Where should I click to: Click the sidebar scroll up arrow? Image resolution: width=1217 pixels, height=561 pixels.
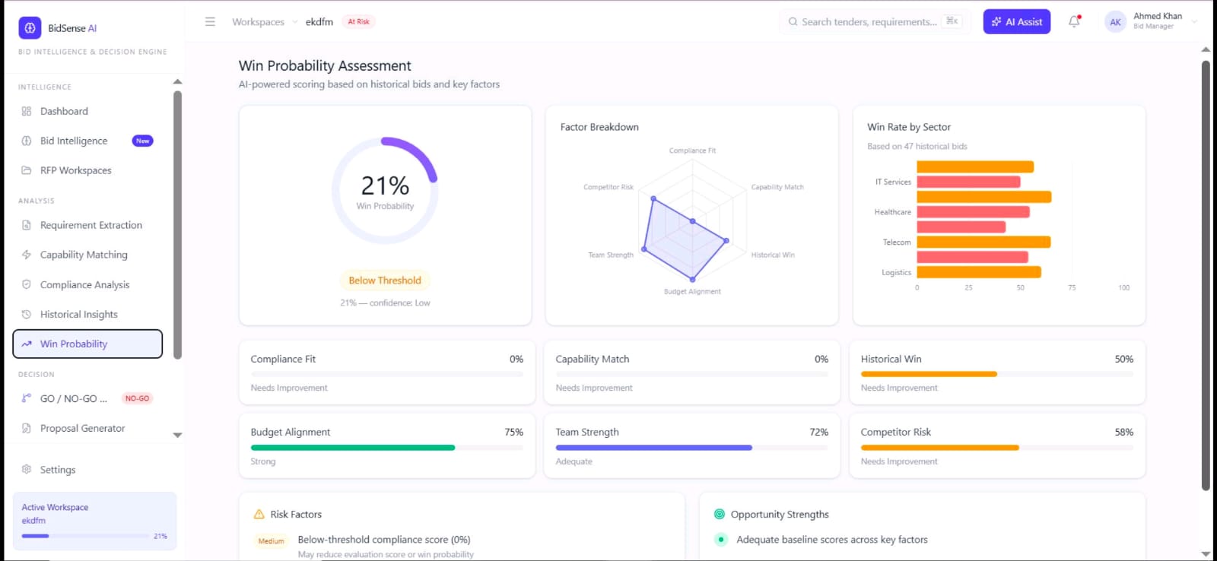click(177, 81)
